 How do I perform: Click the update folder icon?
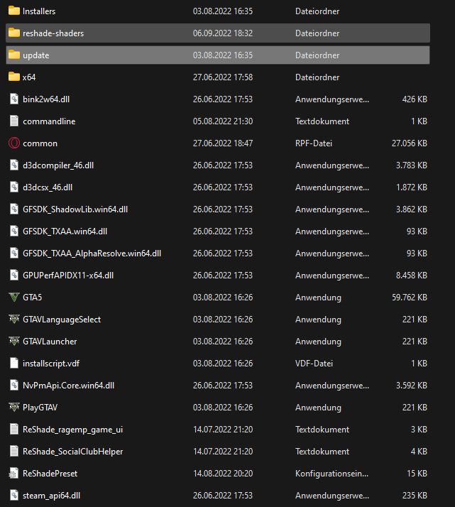[14, 55]
